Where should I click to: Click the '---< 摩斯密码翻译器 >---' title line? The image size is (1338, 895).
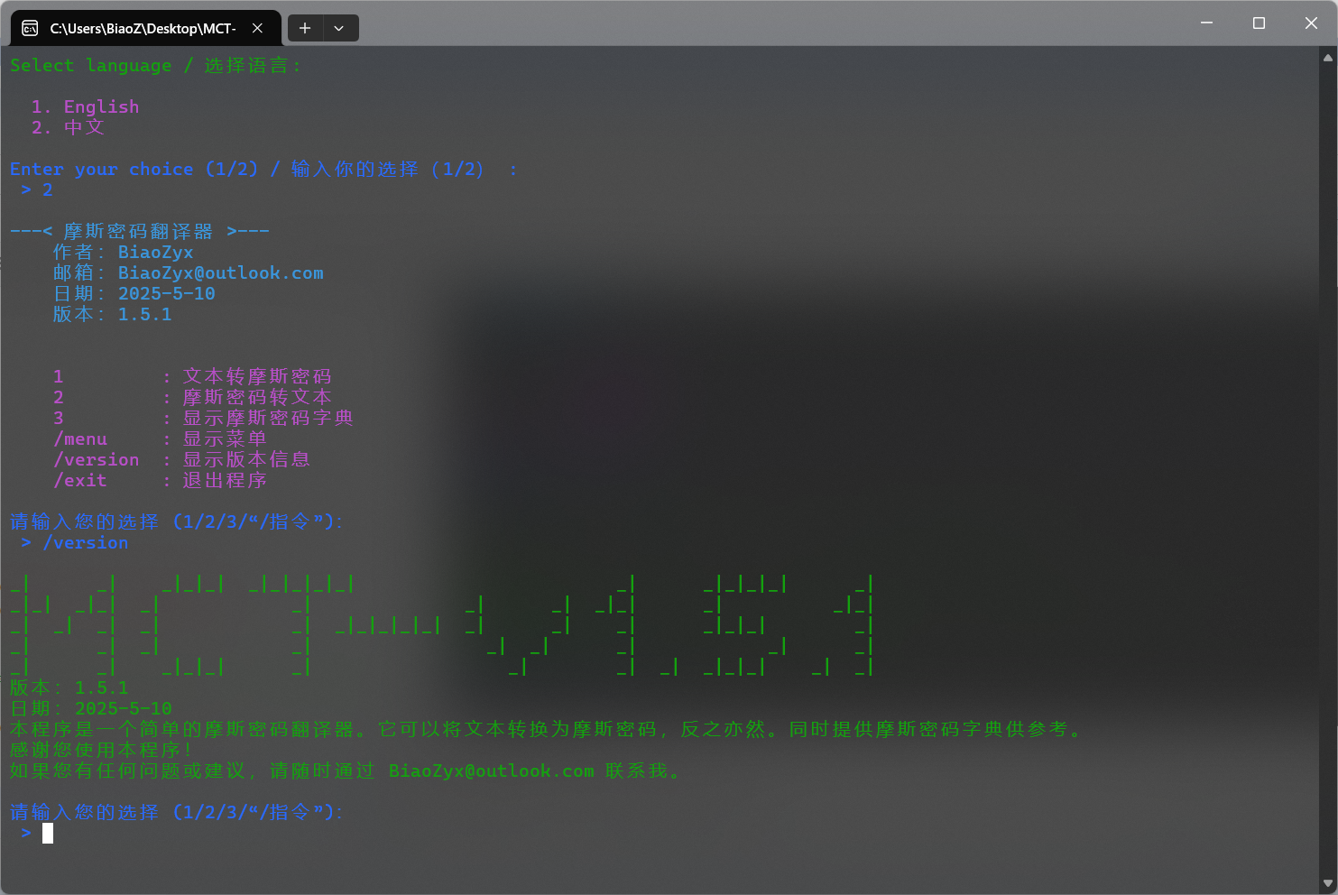pyautogui.click(x=140, y=231)
